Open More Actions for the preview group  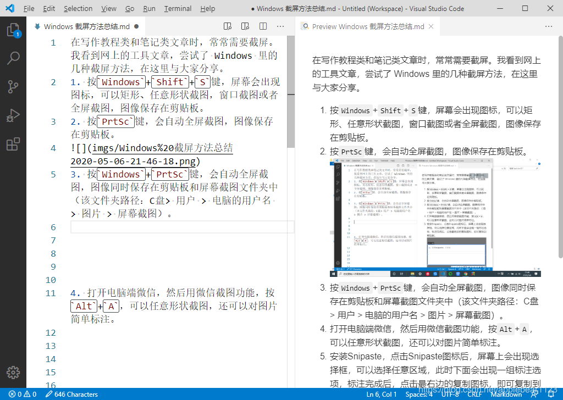549,26
